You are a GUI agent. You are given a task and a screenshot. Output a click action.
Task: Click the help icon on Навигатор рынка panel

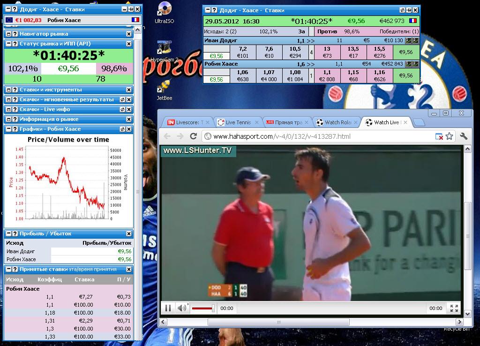pos(15,34)
